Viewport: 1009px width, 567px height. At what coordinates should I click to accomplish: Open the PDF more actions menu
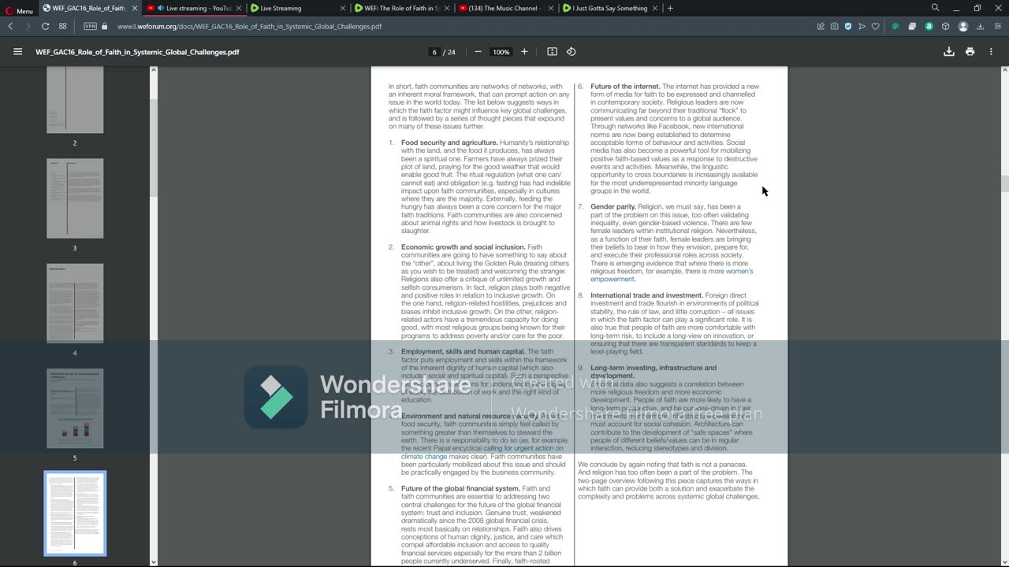[x=991, y=52]
